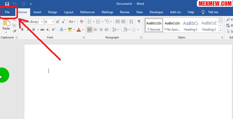Click the Sort A-Z icon

coord(131,22)
